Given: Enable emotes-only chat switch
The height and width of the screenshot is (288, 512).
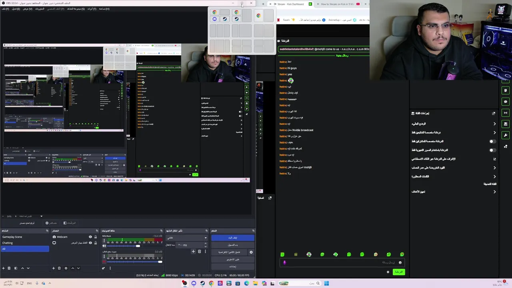Looking at the screenshot, I should click(492, 150).
